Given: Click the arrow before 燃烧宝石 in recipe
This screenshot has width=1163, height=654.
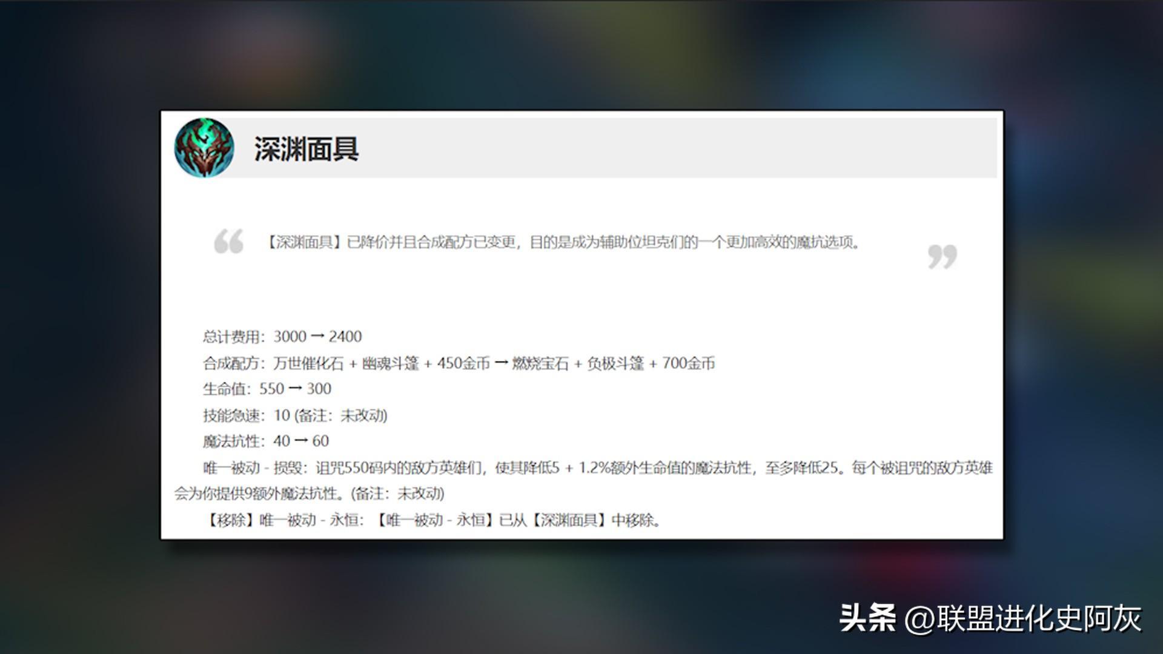Looking at the screenshot, I should click(501, 363).
